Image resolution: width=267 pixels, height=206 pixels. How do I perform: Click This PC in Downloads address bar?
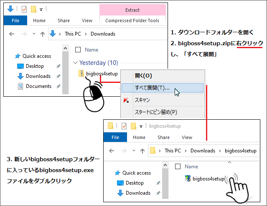pos(73,34)
